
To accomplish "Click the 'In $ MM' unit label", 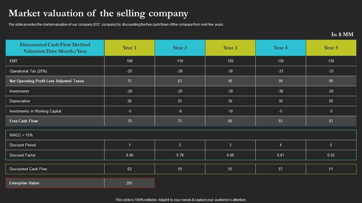I will coord(342,34).
